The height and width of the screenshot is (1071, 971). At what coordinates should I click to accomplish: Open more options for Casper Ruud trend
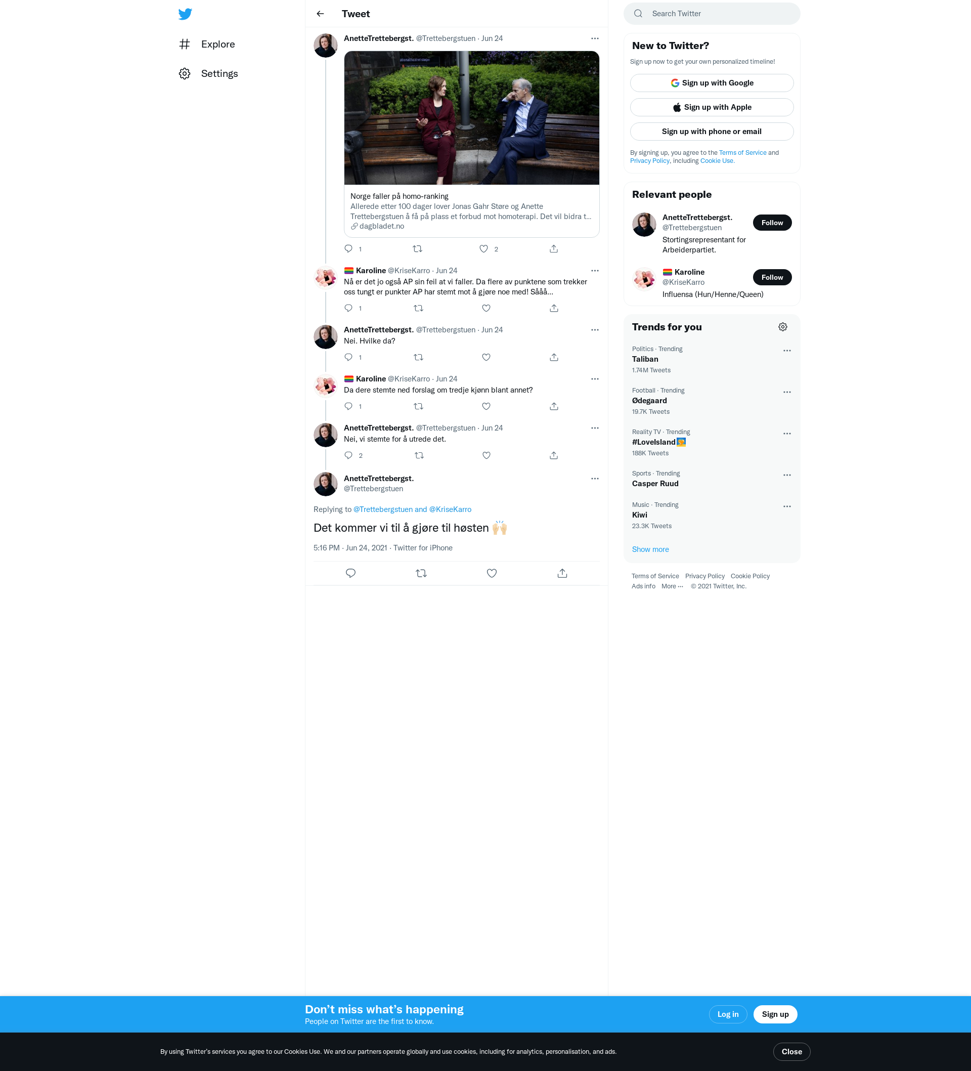click(787, 475)
